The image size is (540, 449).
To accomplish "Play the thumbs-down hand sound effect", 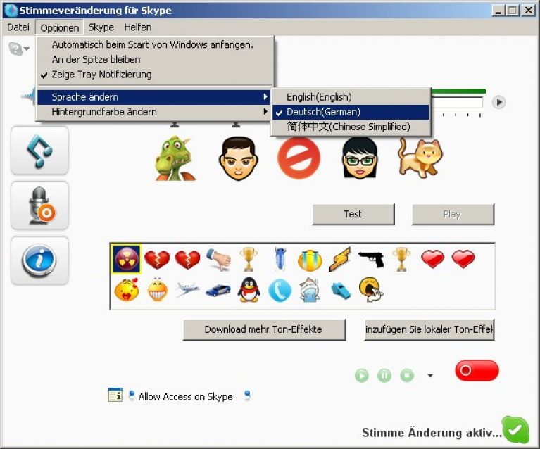I will pos(218,259).
